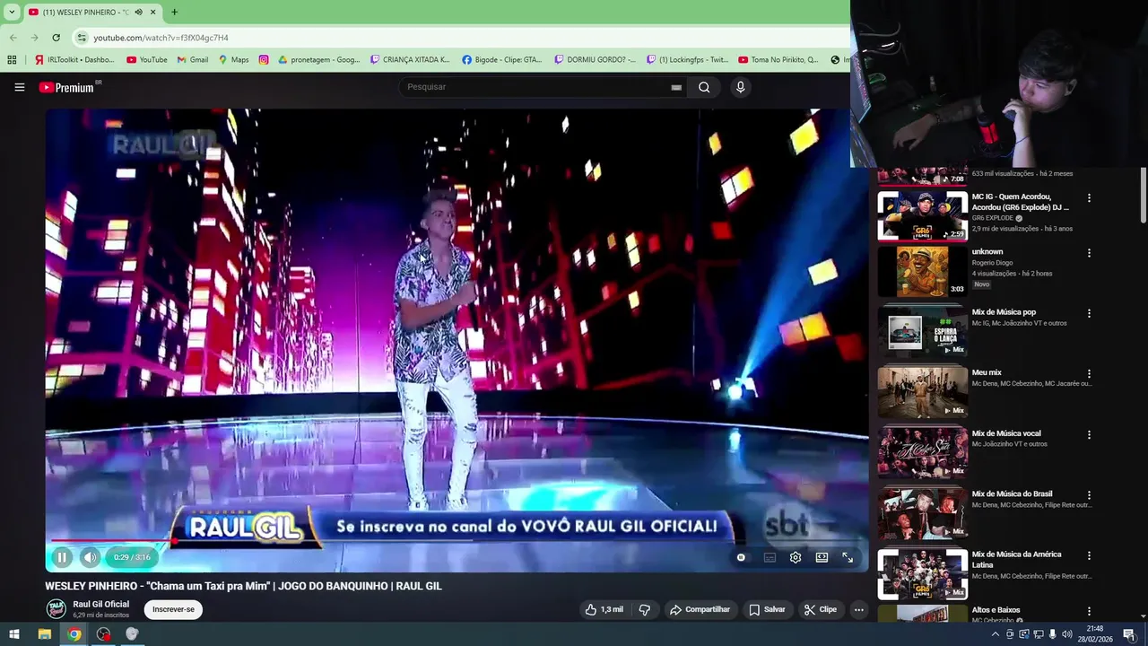Select the WESLEY PINHEIRO browser tab
1148x646 pixels.
click(x=92, y=13)
